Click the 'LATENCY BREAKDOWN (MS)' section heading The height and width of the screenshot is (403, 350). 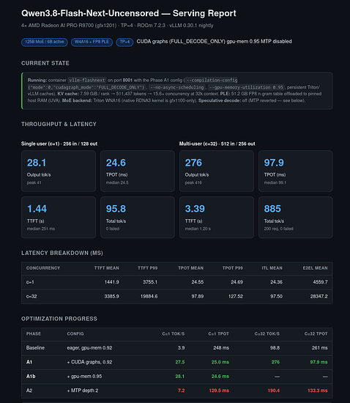click(62, 254)
